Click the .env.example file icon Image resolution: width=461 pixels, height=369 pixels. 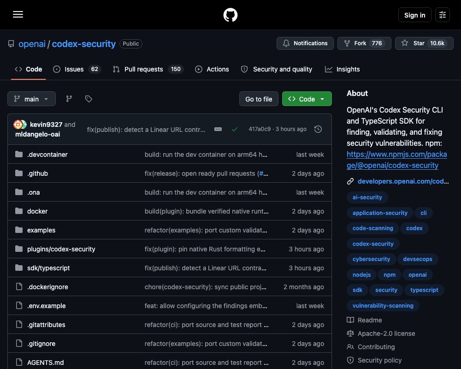(x=19, y=305)
